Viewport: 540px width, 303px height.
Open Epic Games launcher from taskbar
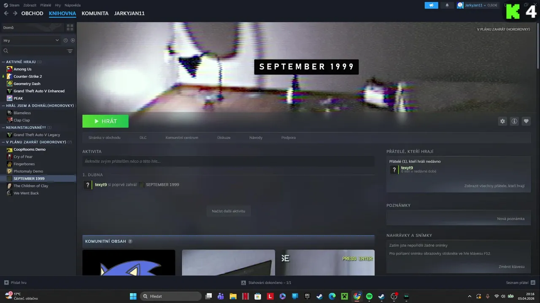308,296
